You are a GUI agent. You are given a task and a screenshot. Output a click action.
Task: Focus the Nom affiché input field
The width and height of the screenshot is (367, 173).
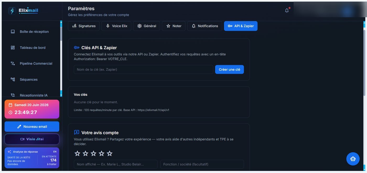pyautogui.click(x=116, y=164)
